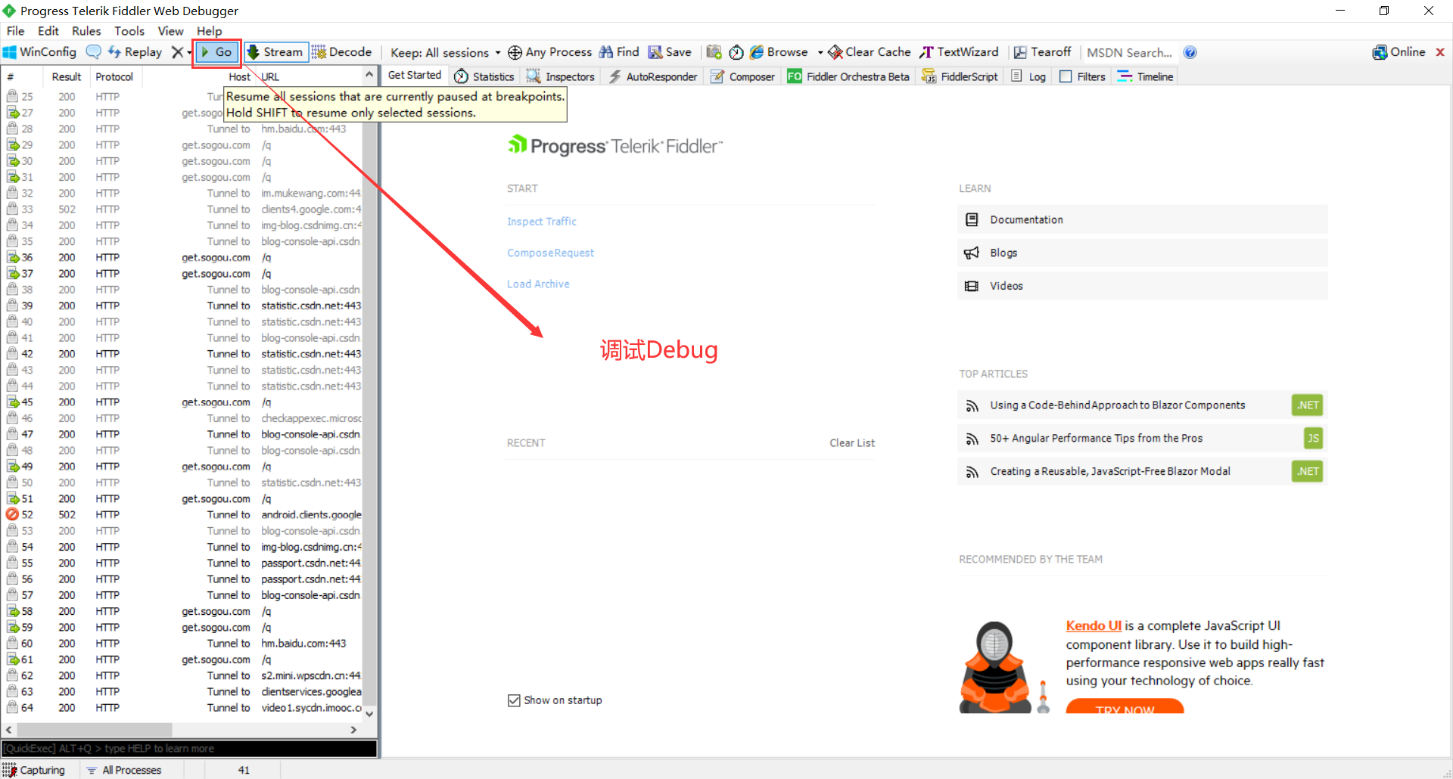Open the Find sessions tool

[x=620, y=52]
